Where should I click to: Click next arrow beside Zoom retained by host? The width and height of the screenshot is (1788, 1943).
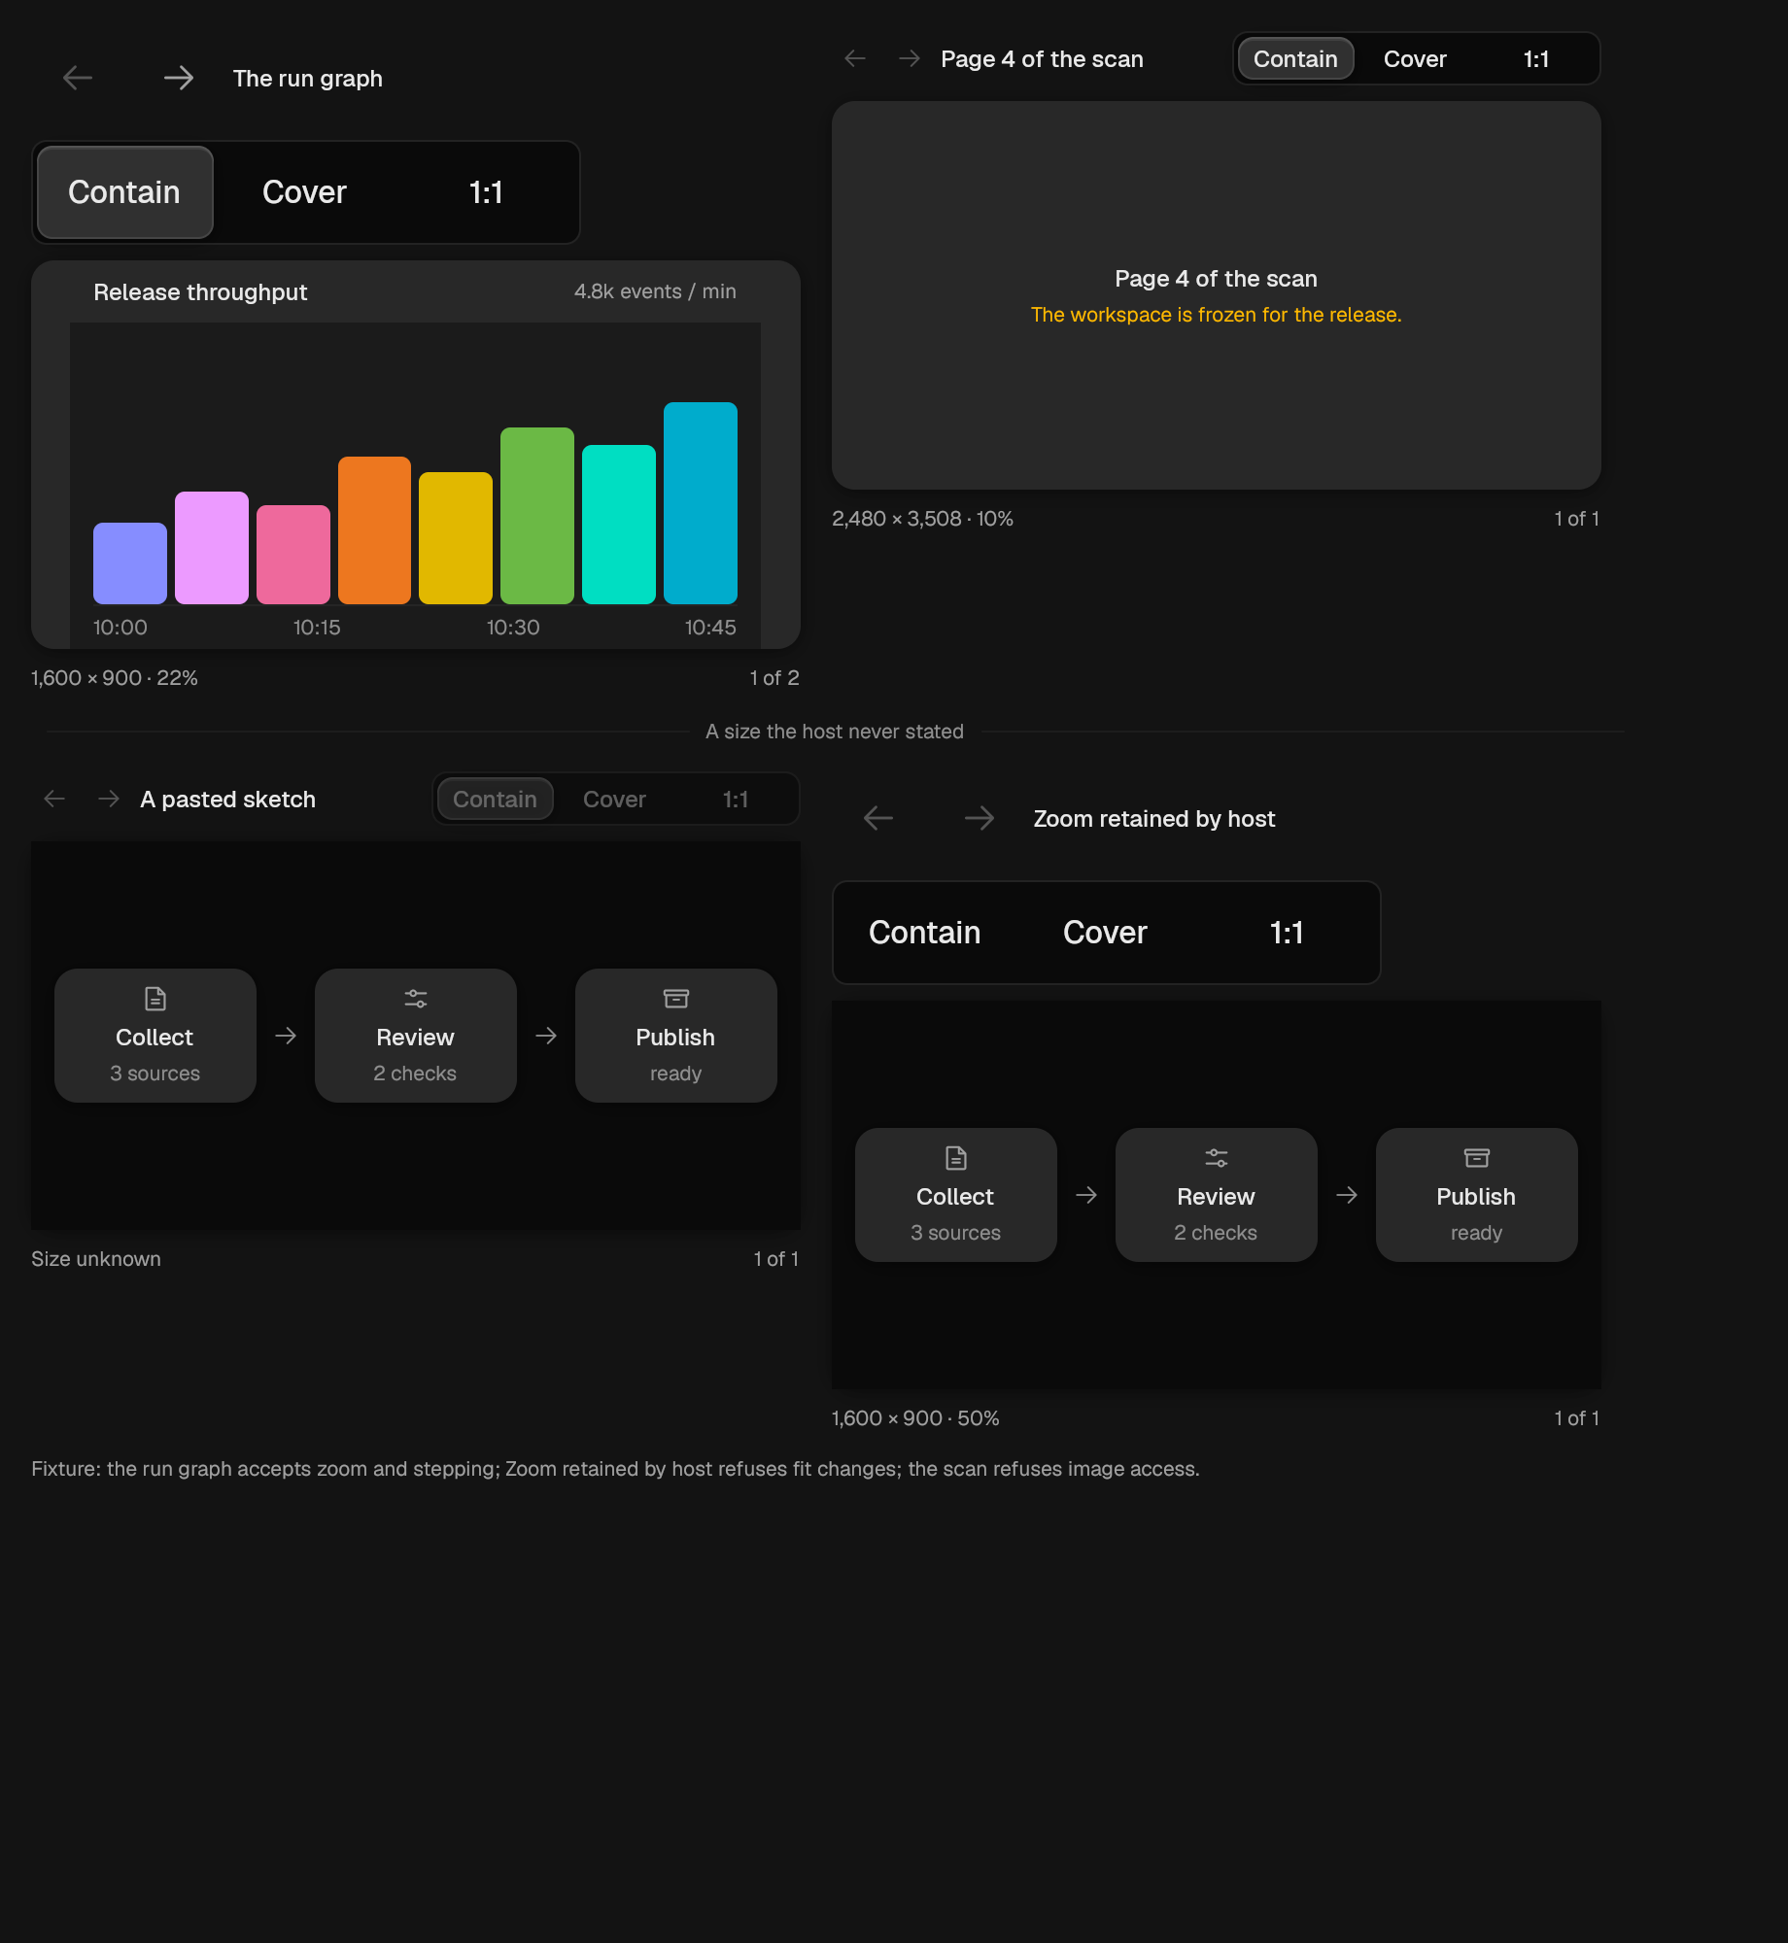click(x=980, y=818)
